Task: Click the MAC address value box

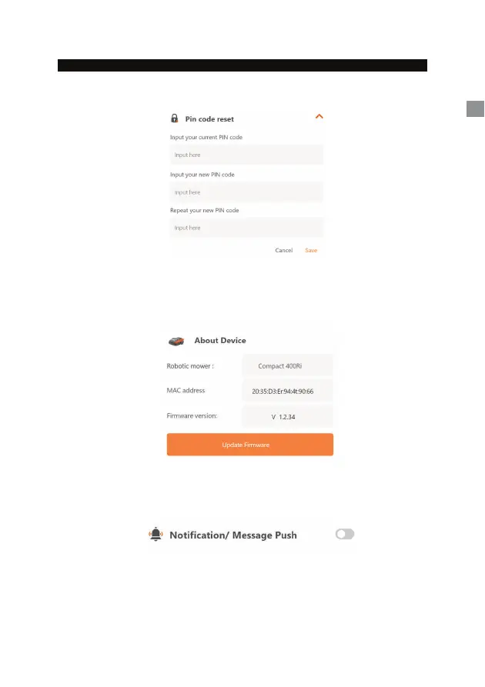Action: pyautogui.click(x=287, y=391)
